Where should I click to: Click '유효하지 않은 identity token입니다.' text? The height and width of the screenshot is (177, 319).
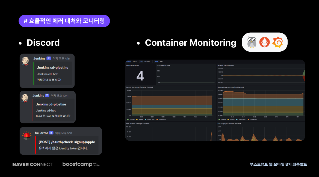pyautogui.click(x=63, y=148)
